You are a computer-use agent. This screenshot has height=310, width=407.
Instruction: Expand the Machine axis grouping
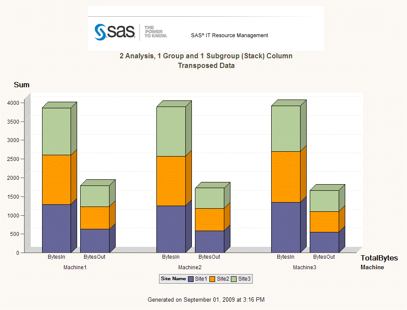pos(372,267)
